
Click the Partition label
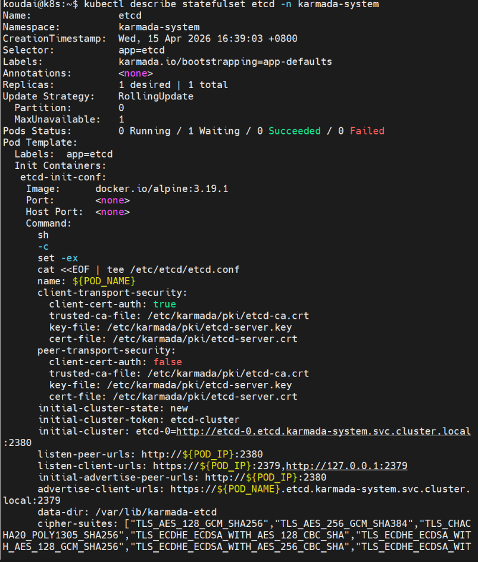pos(43,108)
